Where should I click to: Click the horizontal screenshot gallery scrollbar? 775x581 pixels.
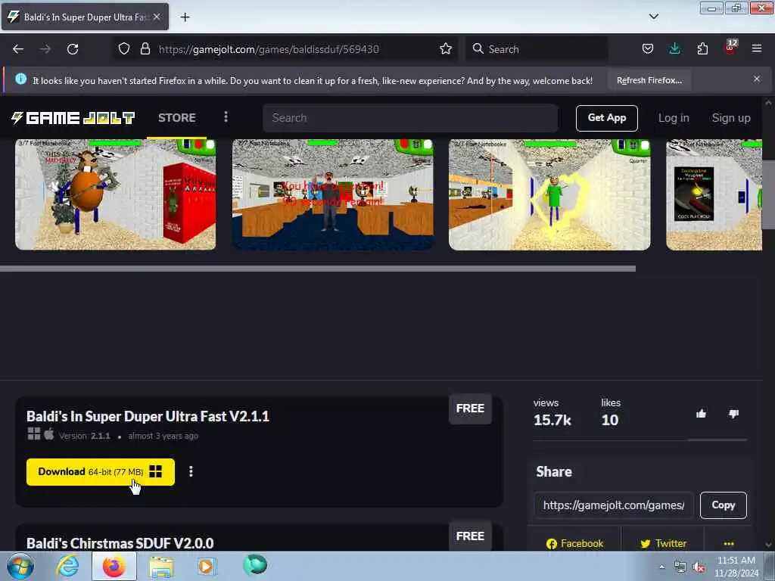318,269
